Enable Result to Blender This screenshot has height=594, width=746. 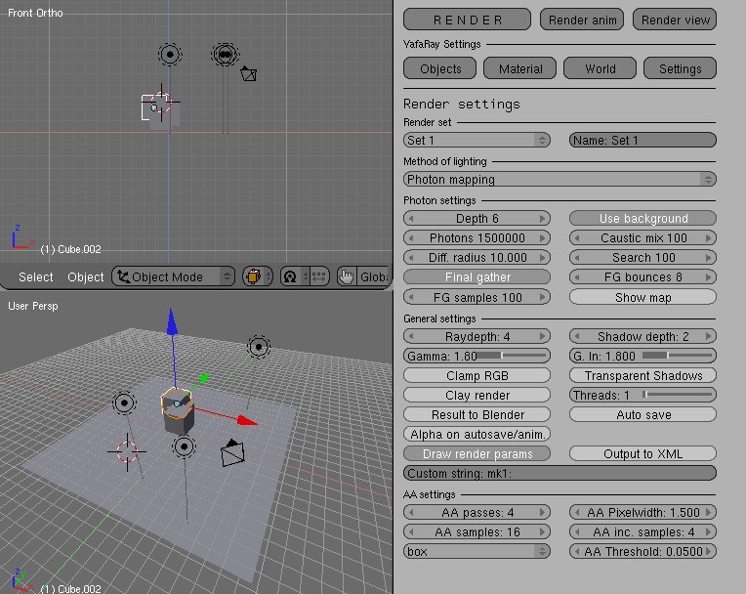[477, 414]
